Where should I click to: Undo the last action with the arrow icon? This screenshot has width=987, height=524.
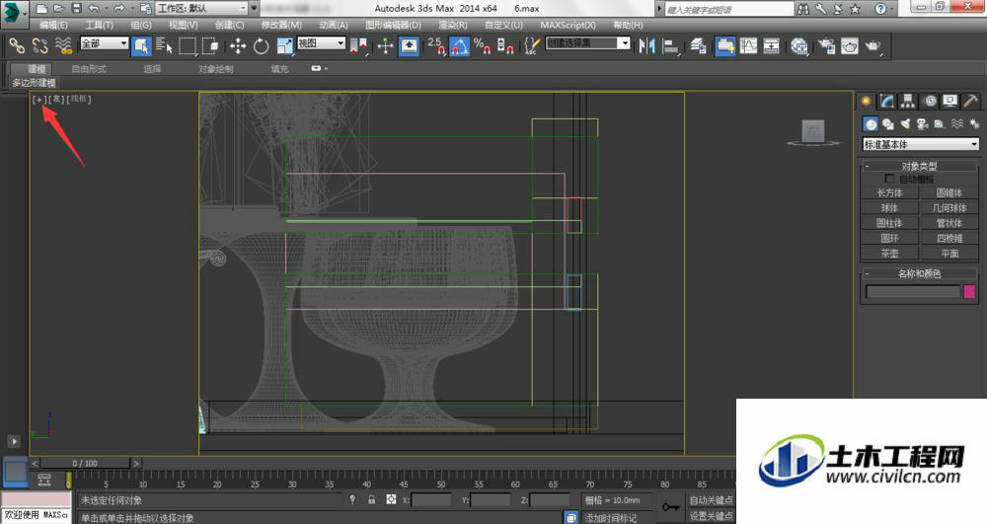(x=94, y=9)
